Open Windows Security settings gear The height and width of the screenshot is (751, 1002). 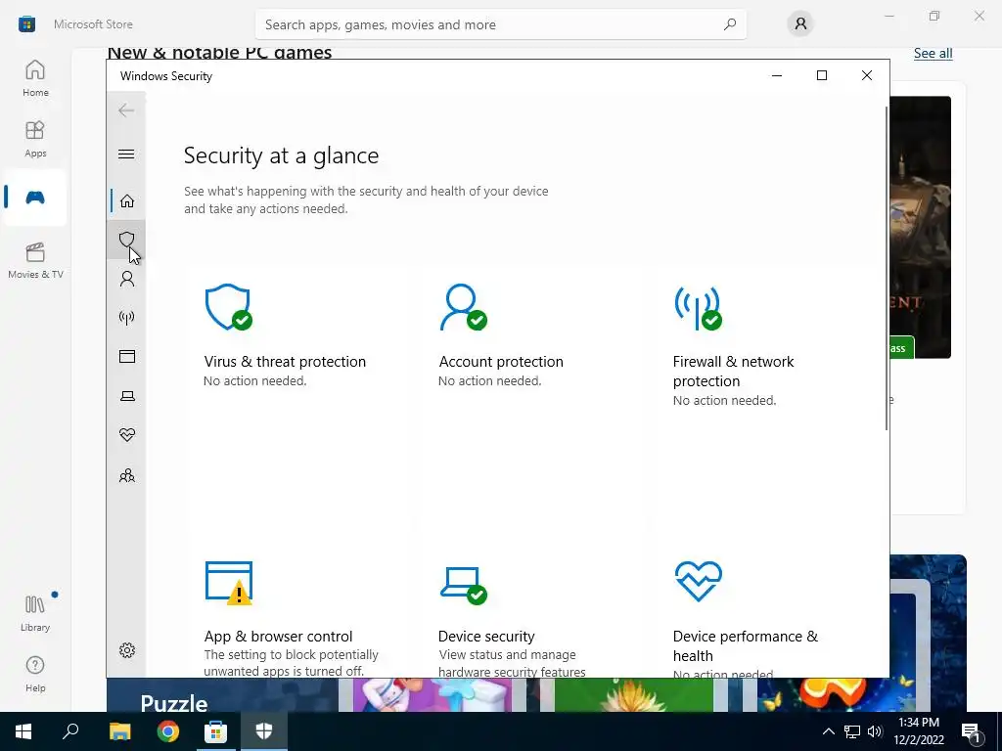127,650
